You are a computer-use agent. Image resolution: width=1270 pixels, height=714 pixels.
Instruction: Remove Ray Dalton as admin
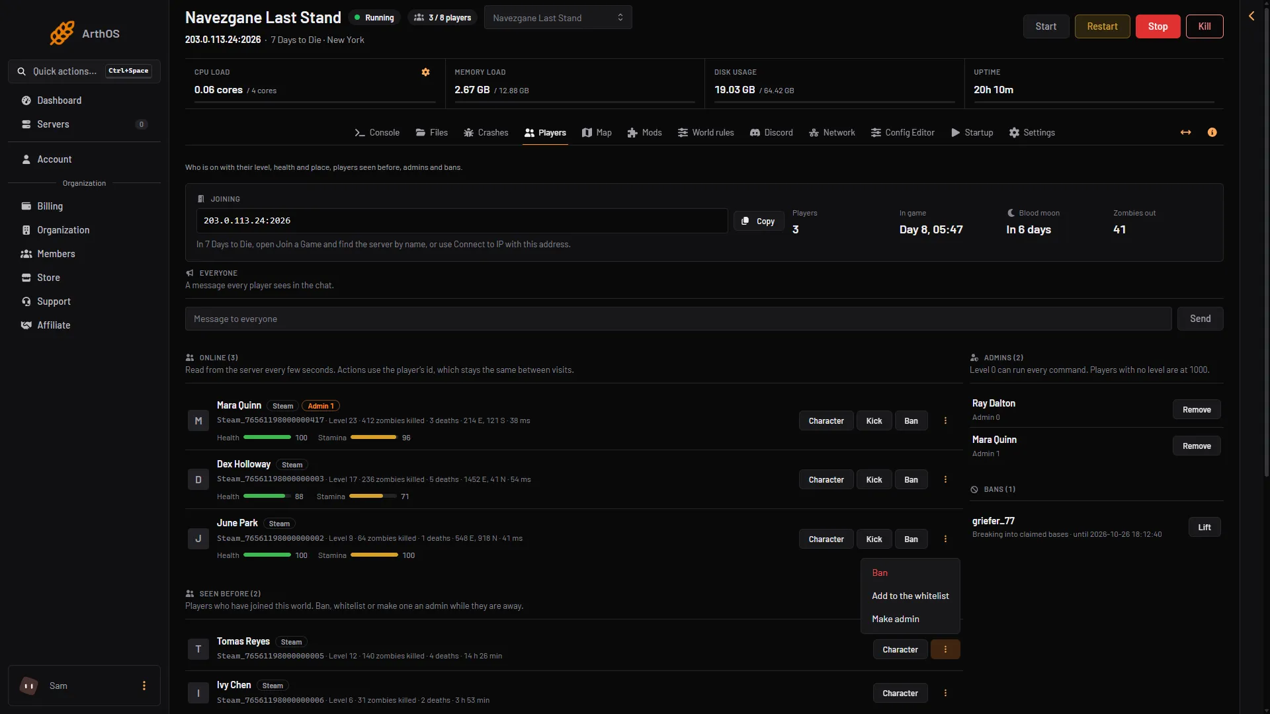pos(1197,410)
